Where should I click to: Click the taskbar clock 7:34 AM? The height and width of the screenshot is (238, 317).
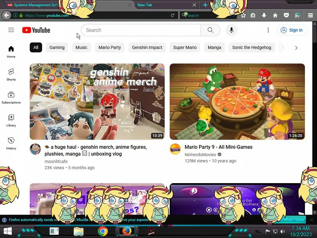(300, 228)
